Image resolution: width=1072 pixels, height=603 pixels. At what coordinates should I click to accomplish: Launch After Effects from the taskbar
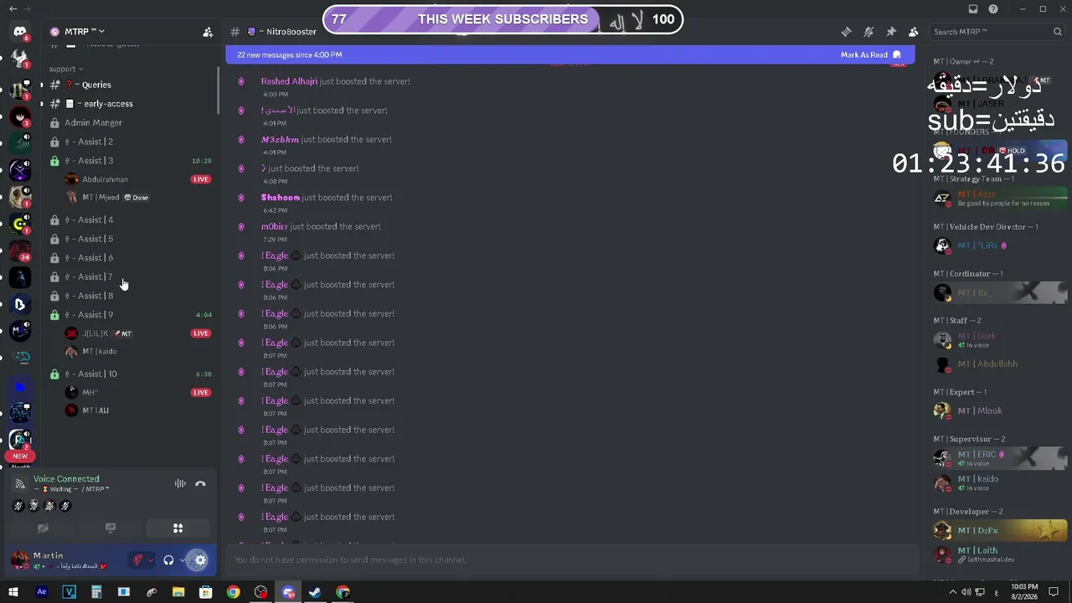click(x=42, y=592)
